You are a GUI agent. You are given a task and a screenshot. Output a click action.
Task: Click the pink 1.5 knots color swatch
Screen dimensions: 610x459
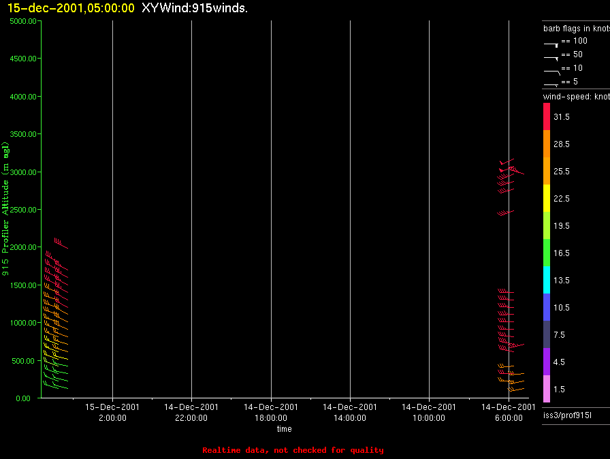[547, 389]
